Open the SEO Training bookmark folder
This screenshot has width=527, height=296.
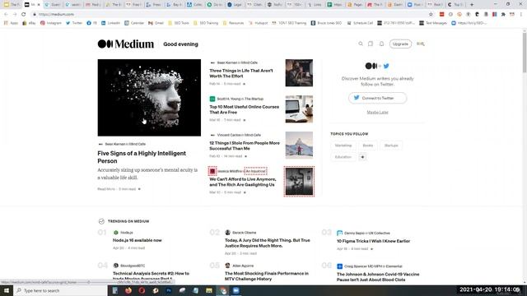click(x=206, y=23)
